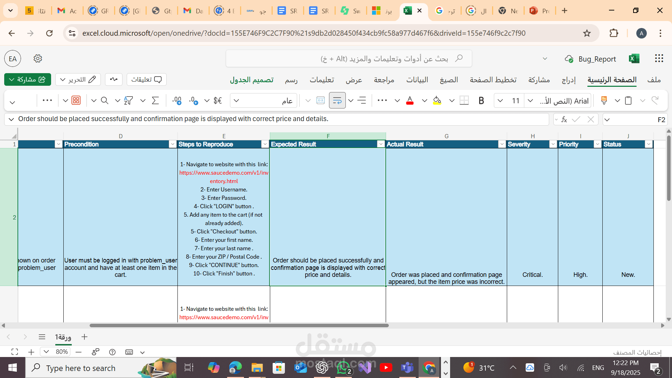Expand the font size dropdown
The width and height of the screenshot is (672, 378).
point(500,101)
